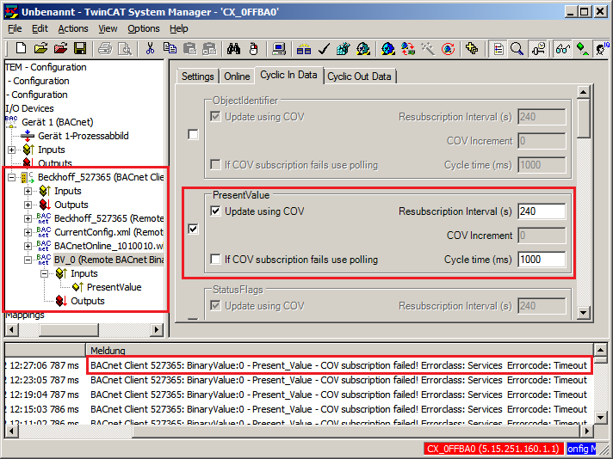Screen dimensions: 613x459
Task: Click the Paste clipboard icon
Action: 189,49
